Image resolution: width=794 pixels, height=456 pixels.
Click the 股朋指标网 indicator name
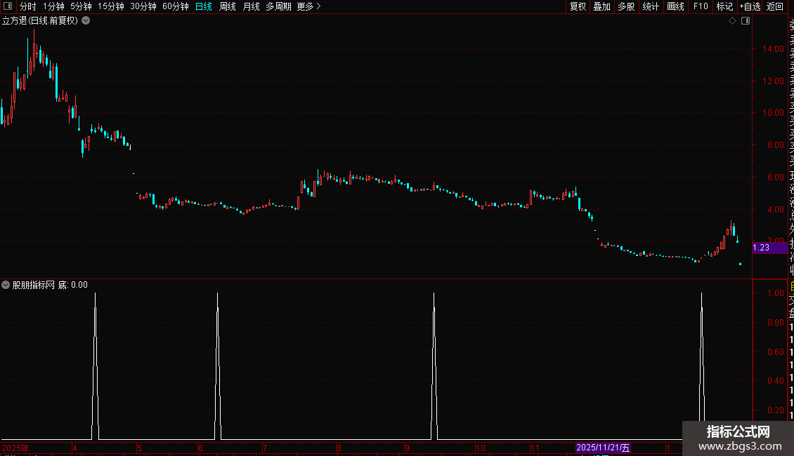click(34, 285)
